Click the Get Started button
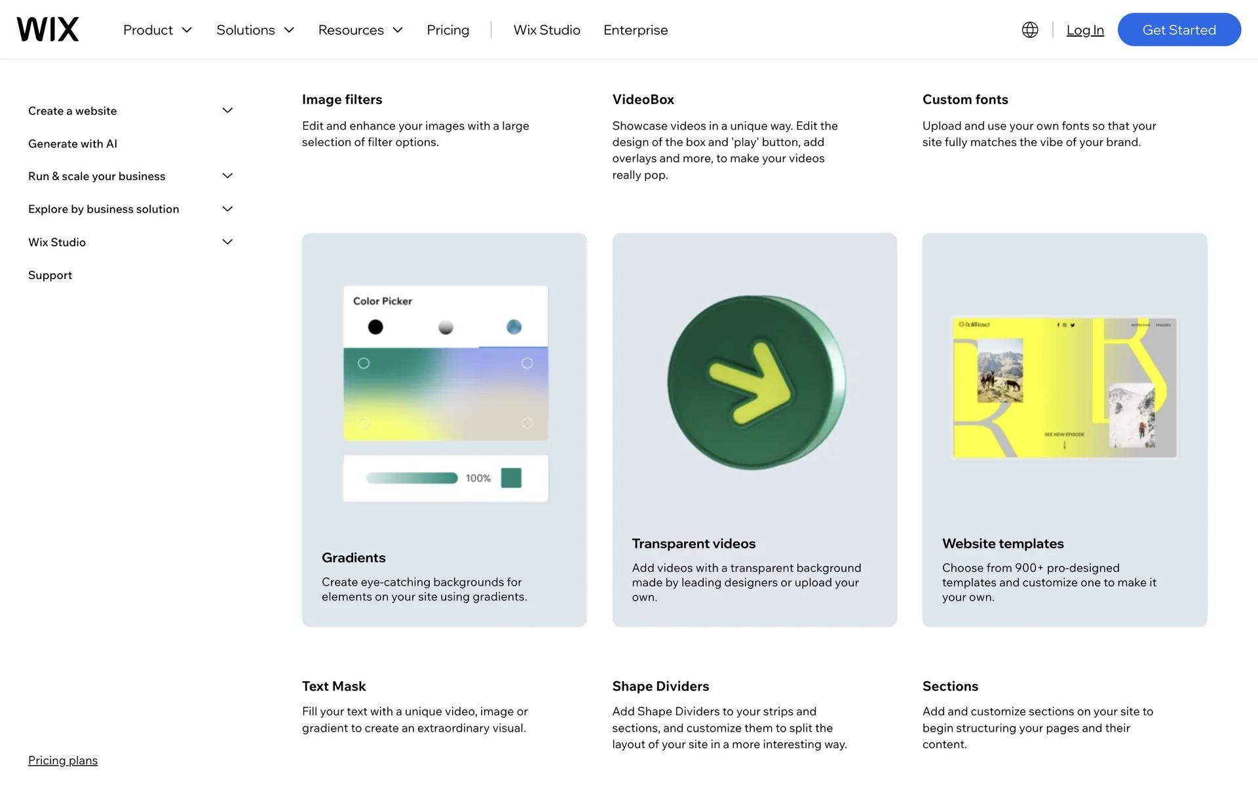 (x=1179, y=30)
